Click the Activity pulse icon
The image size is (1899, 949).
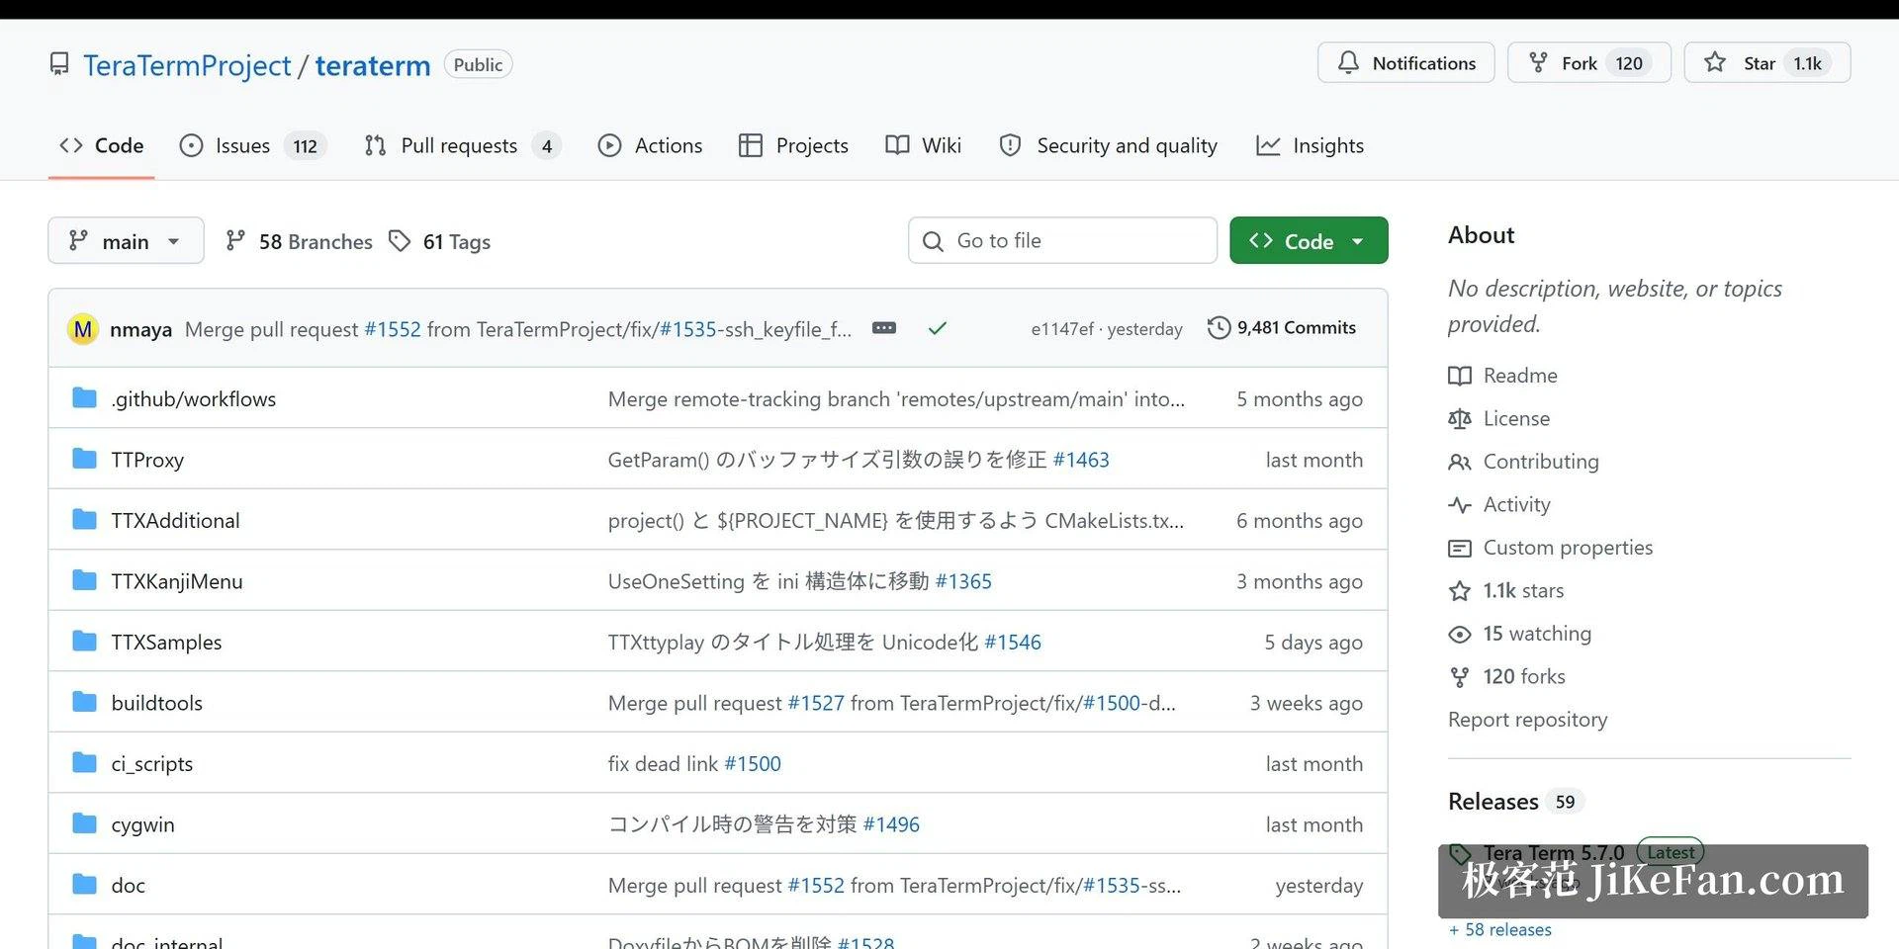pyautogui.click(x=1460, y=504)
